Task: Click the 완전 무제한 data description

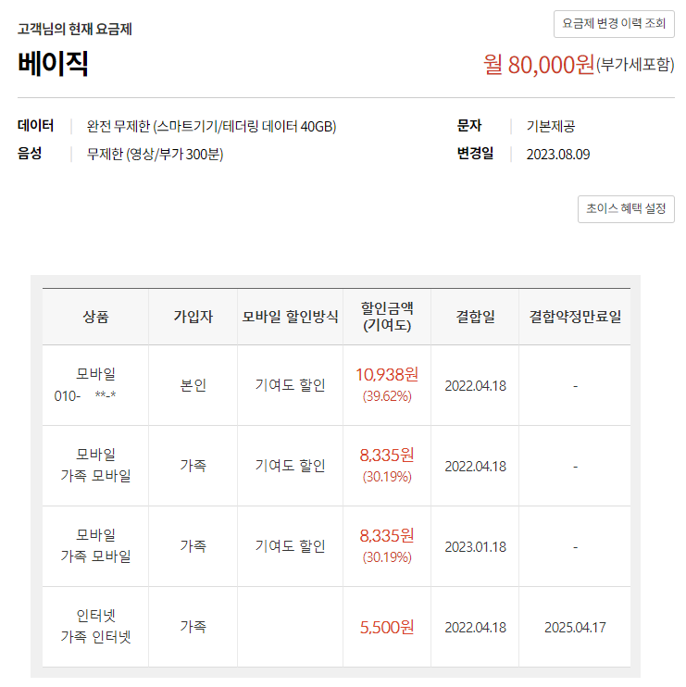Action: 211,127
